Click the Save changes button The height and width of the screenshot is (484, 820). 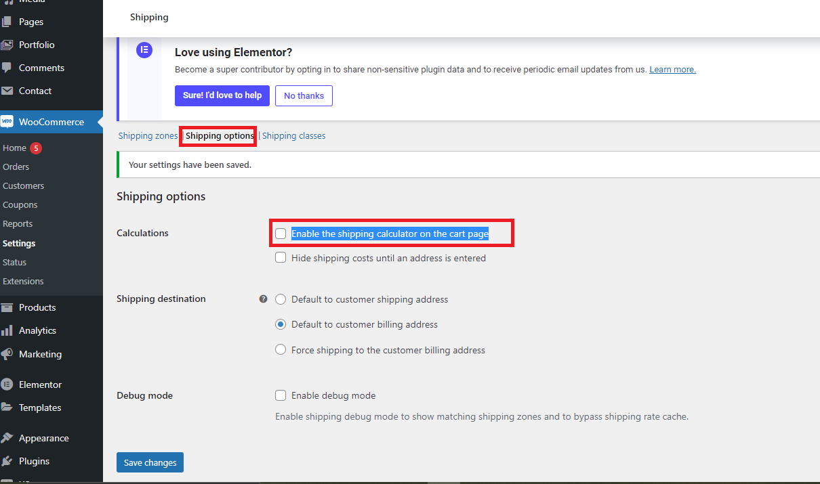[x=150, y=462]
